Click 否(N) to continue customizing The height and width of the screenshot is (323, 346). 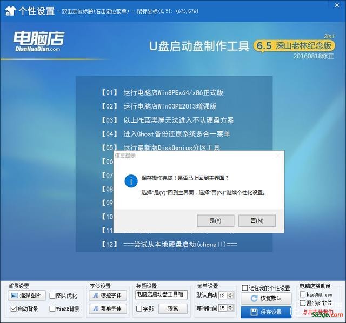click(257, 221)
